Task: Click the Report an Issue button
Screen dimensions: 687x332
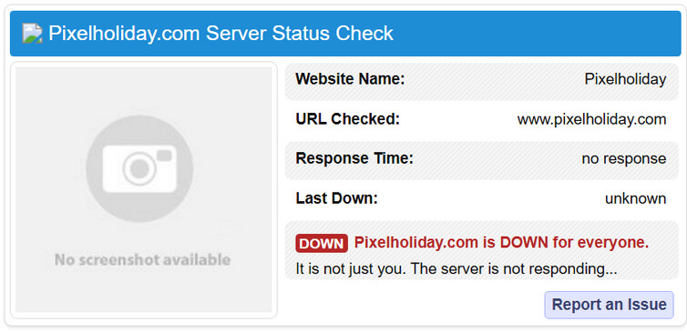Action: [x=609, y=305]
